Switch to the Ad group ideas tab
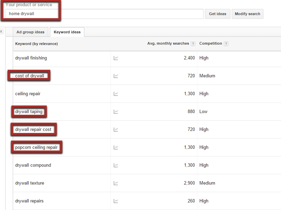This screenshot has width=281, height=210. click(x=30, y=32)
